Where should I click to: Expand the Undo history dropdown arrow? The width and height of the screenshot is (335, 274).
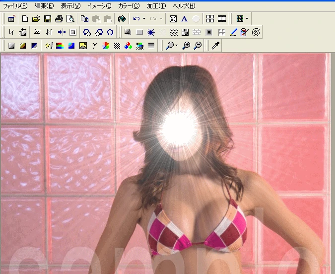[x=144, y=19]
